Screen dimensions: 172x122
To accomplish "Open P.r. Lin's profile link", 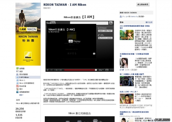I will coord(125,16).
